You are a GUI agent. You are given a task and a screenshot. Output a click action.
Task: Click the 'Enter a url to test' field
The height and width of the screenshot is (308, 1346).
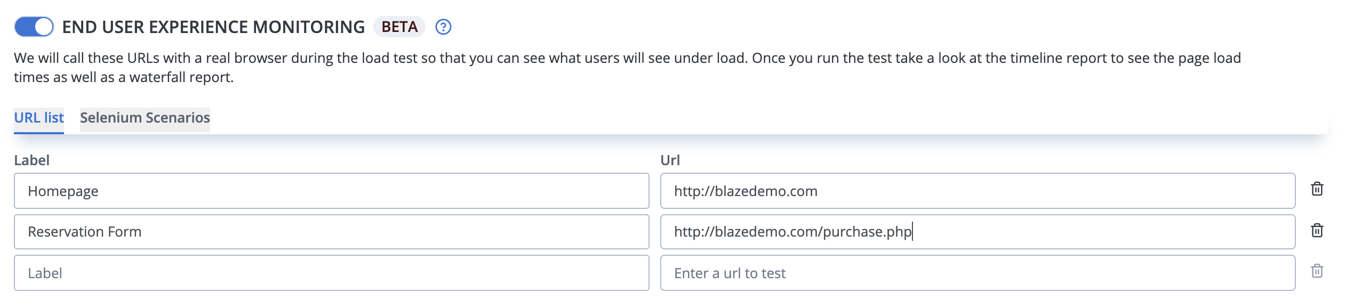click(x=978, y=273)
